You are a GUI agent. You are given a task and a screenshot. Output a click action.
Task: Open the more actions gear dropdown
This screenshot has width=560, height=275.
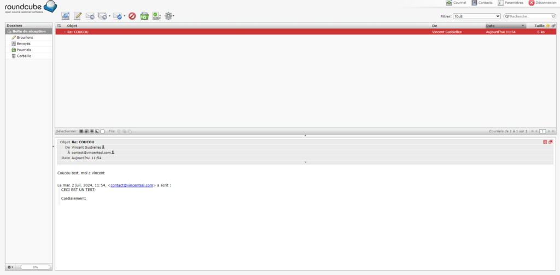[x=170, y=16]
